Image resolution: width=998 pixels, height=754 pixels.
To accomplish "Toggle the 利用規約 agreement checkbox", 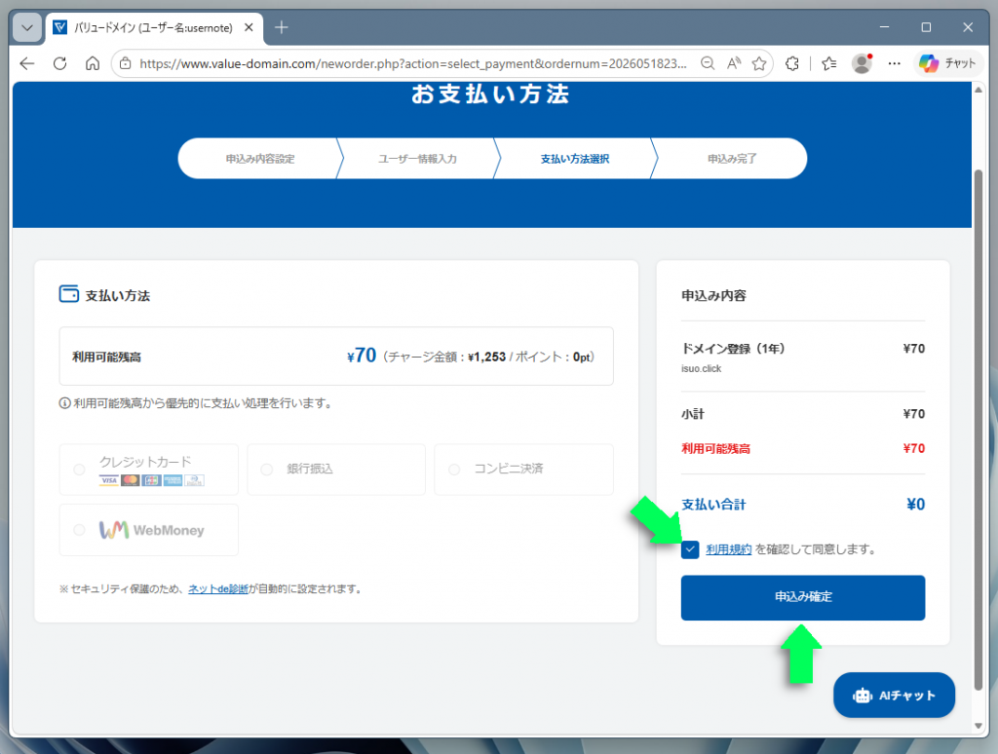I will tap(690, 549).
